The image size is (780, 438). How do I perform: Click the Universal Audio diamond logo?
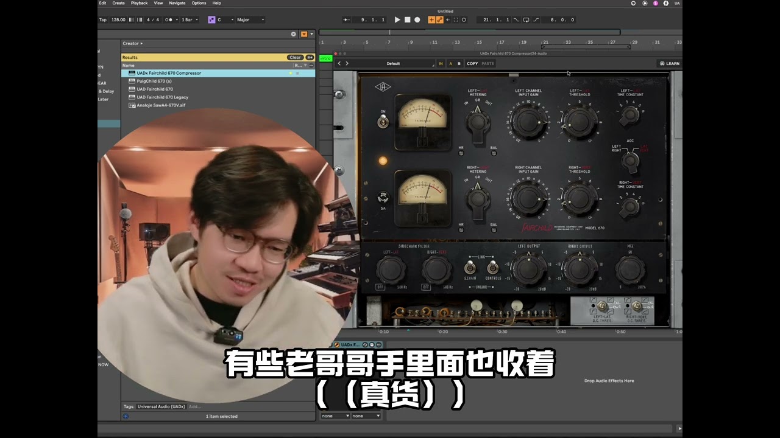(x=383, y=87)
